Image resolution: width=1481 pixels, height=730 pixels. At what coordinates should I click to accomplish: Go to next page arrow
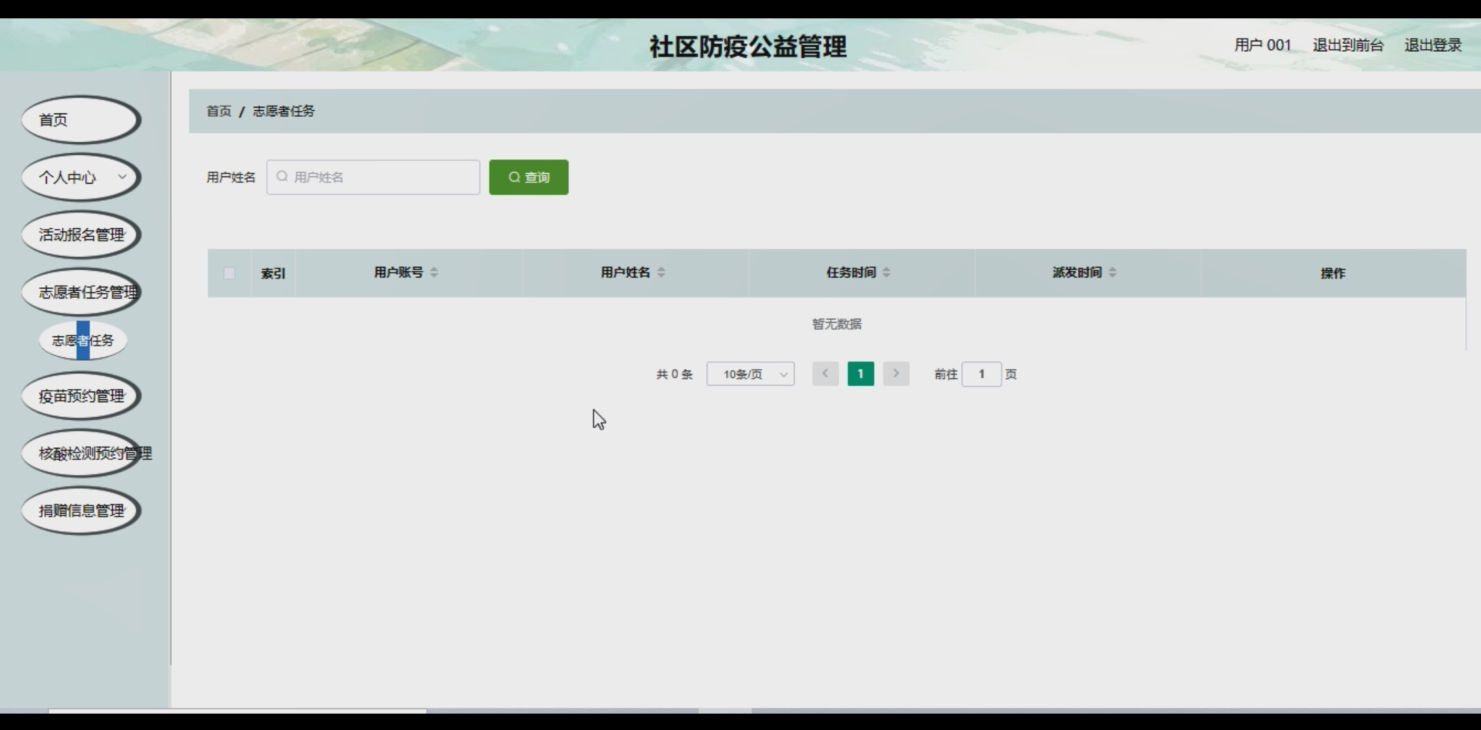tap(896, 374)
